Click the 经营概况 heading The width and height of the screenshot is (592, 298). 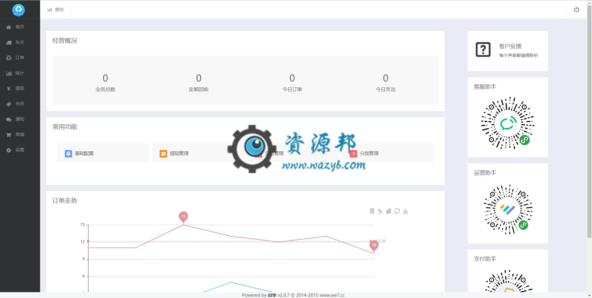(65, 41)
